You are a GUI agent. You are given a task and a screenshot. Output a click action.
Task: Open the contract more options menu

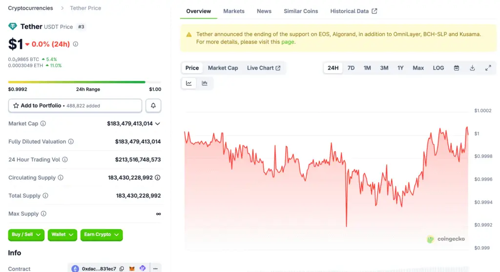[x=155, y=269]
